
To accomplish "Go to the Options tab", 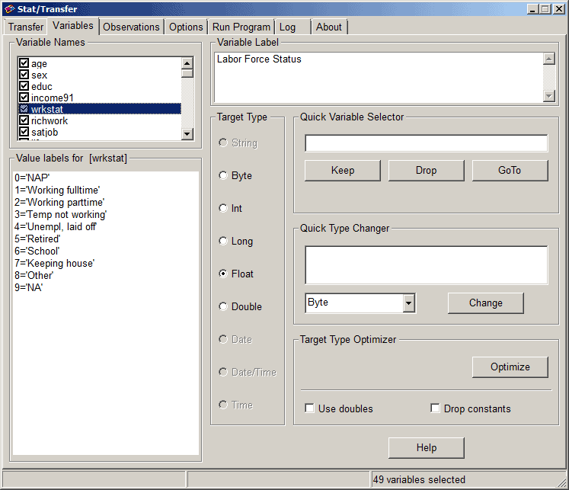I will [x=186, y=27].
